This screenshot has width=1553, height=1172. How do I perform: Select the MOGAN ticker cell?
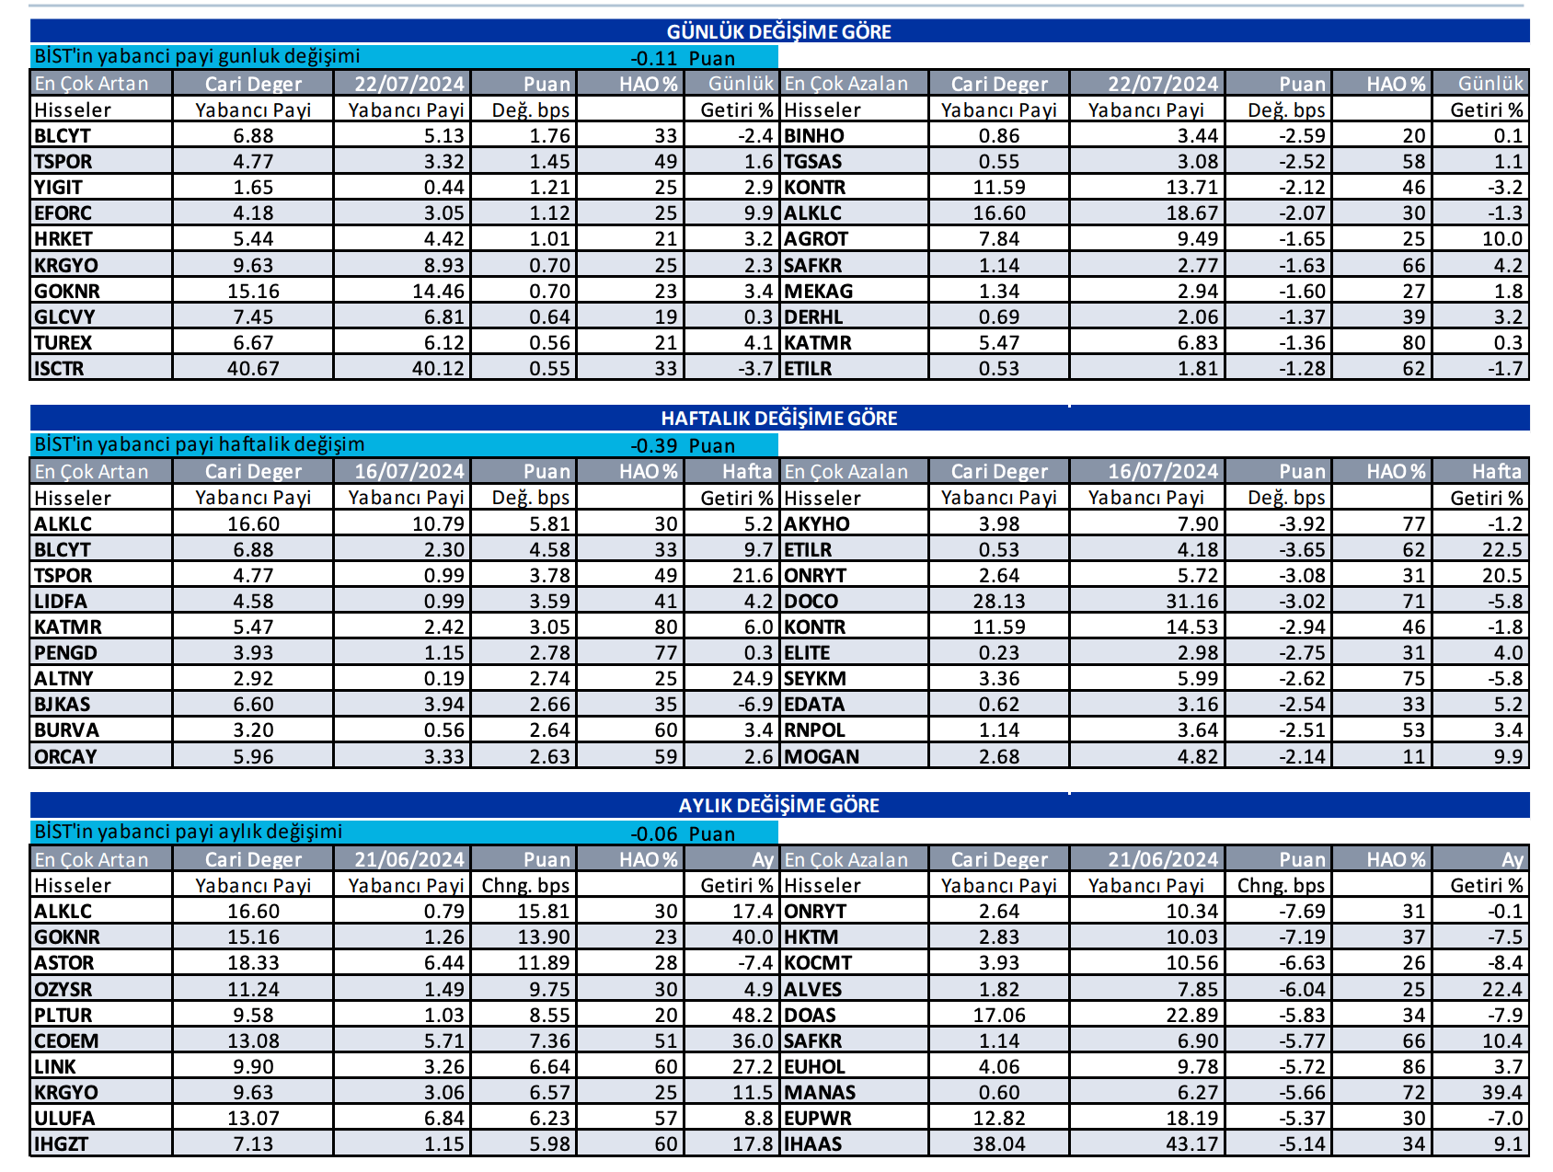(822, 757)
